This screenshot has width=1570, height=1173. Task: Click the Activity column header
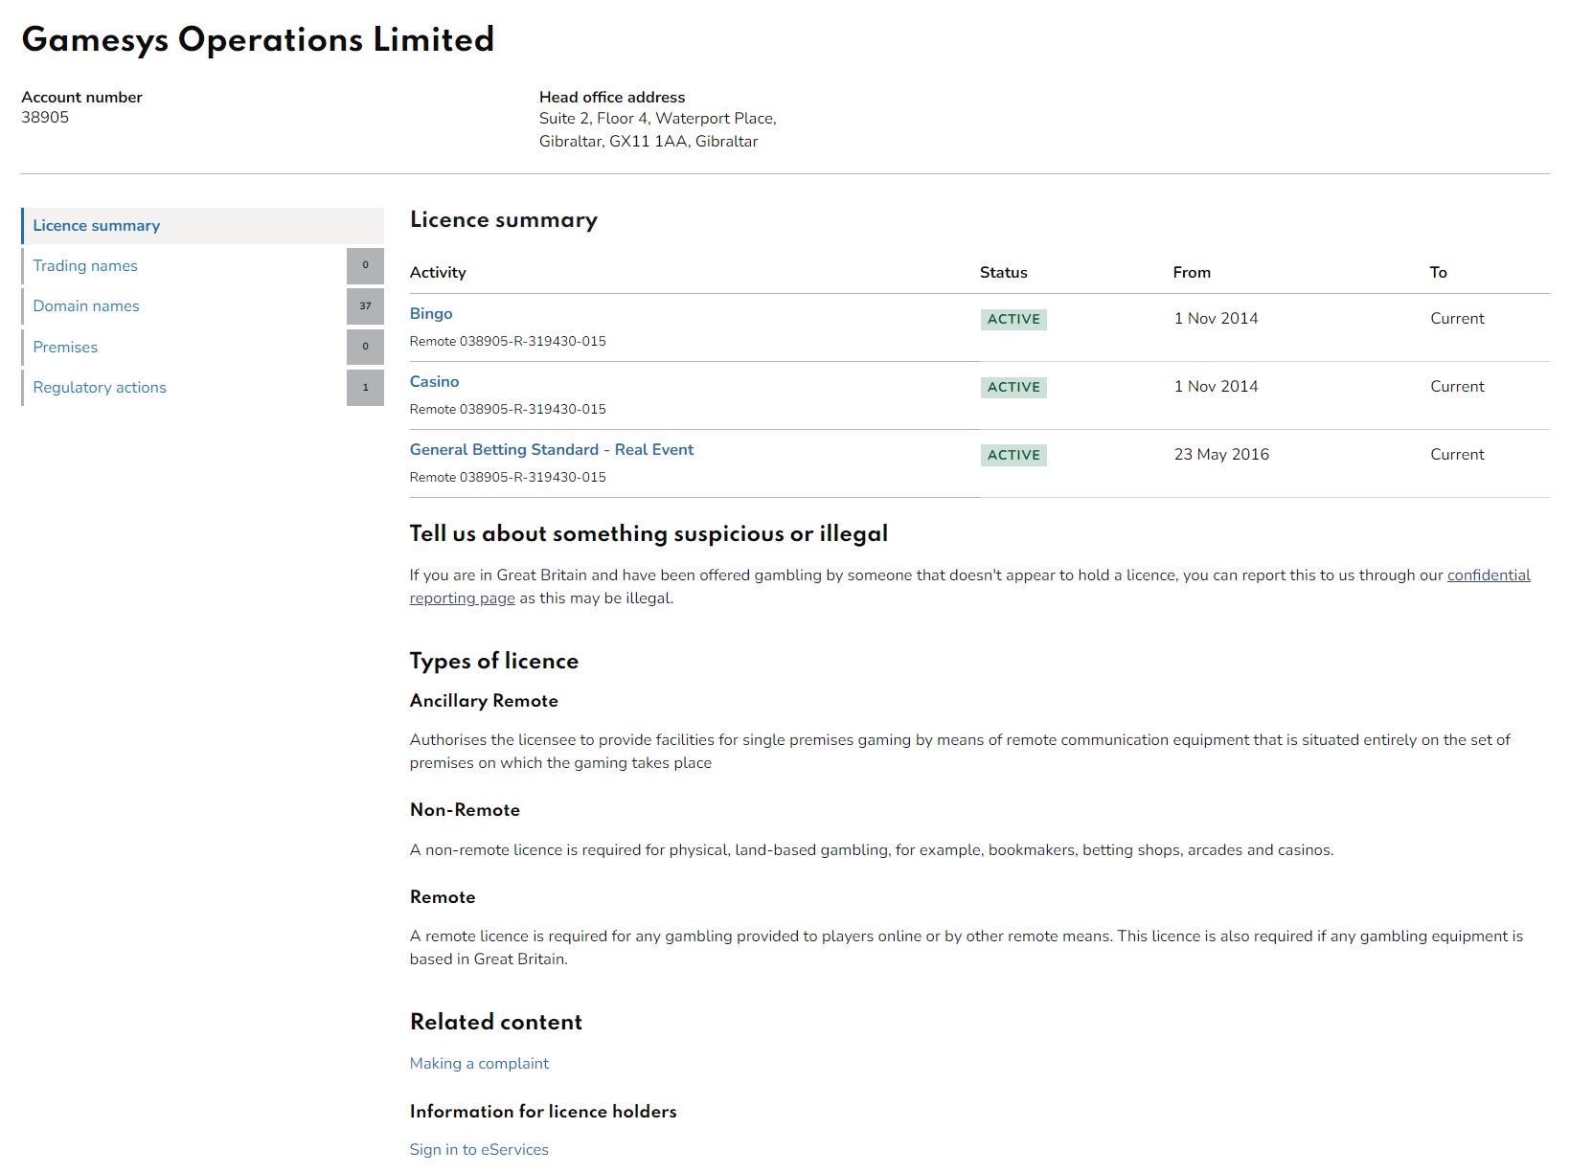pyautogui.click(x=438, y=273)
